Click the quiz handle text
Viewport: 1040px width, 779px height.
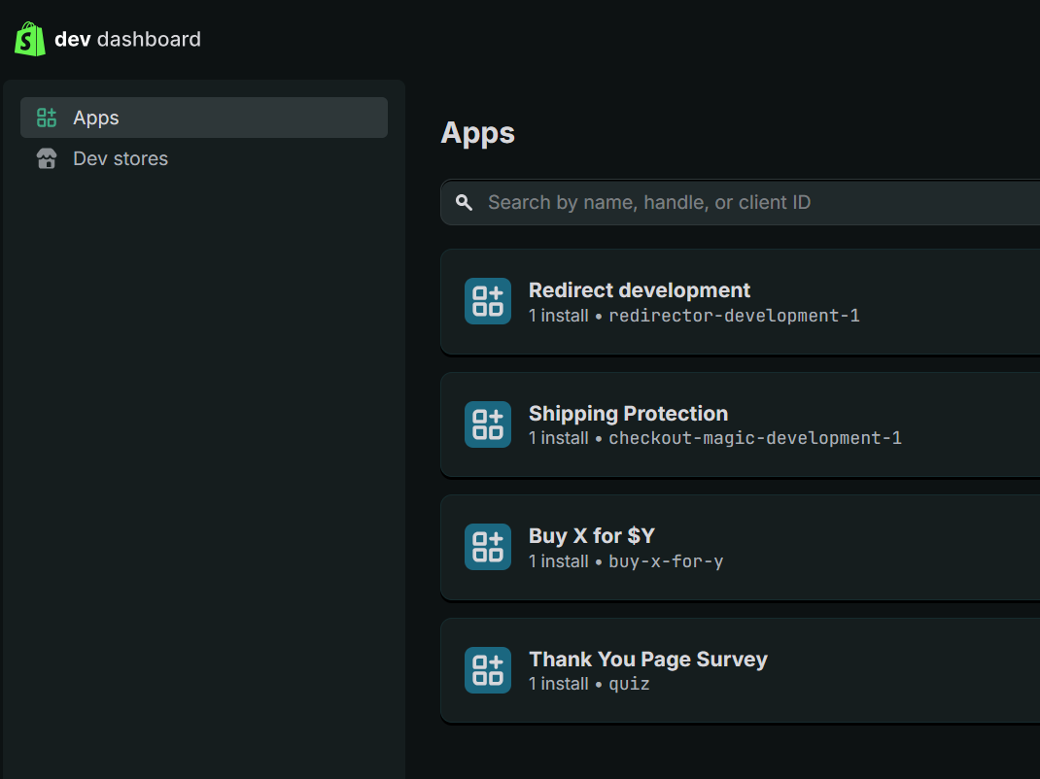(x=629, y=684)
